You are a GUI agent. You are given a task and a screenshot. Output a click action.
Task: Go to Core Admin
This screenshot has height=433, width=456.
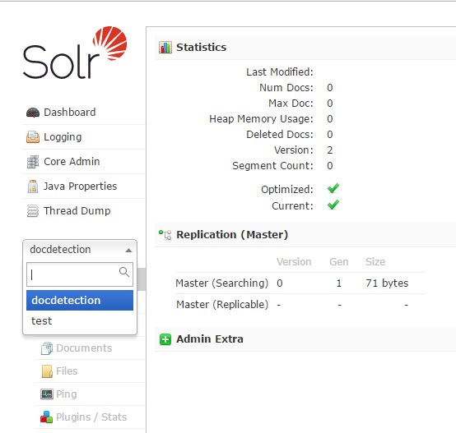[x=72, y=162]
